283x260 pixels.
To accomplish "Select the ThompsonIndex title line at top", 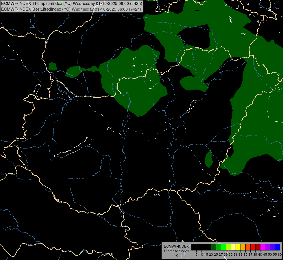I will (x=71, y=3).
